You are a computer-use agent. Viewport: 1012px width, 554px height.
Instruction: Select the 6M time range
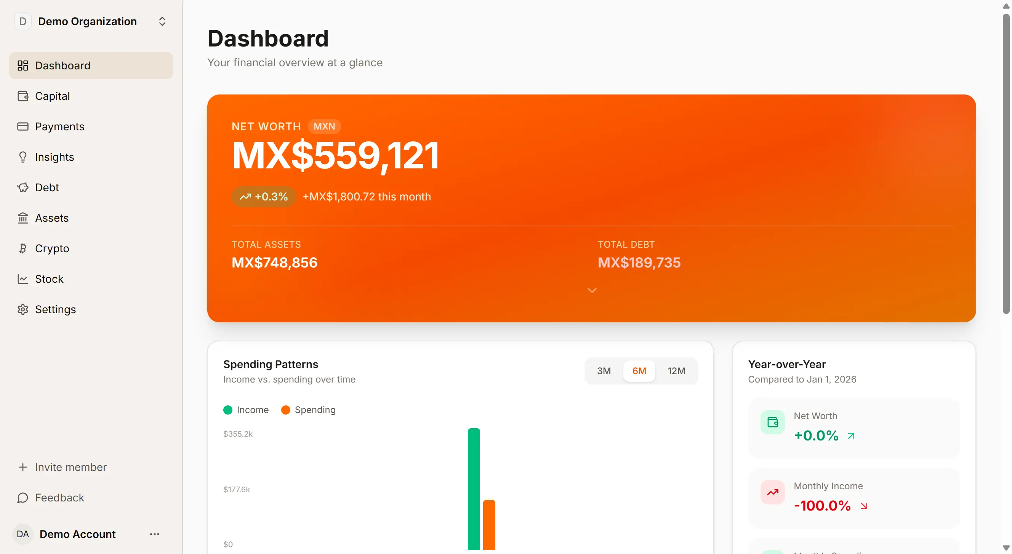639,371
